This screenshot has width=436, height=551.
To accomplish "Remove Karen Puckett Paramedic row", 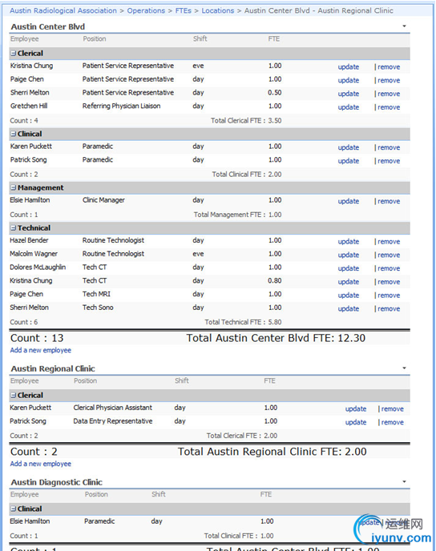I will pos(389,147).
